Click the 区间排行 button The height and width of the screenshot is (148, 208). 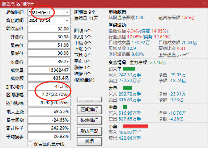point(89,110)
